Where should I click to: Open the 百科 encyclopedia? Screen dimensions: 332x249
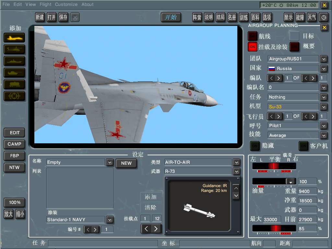(255, 17)
